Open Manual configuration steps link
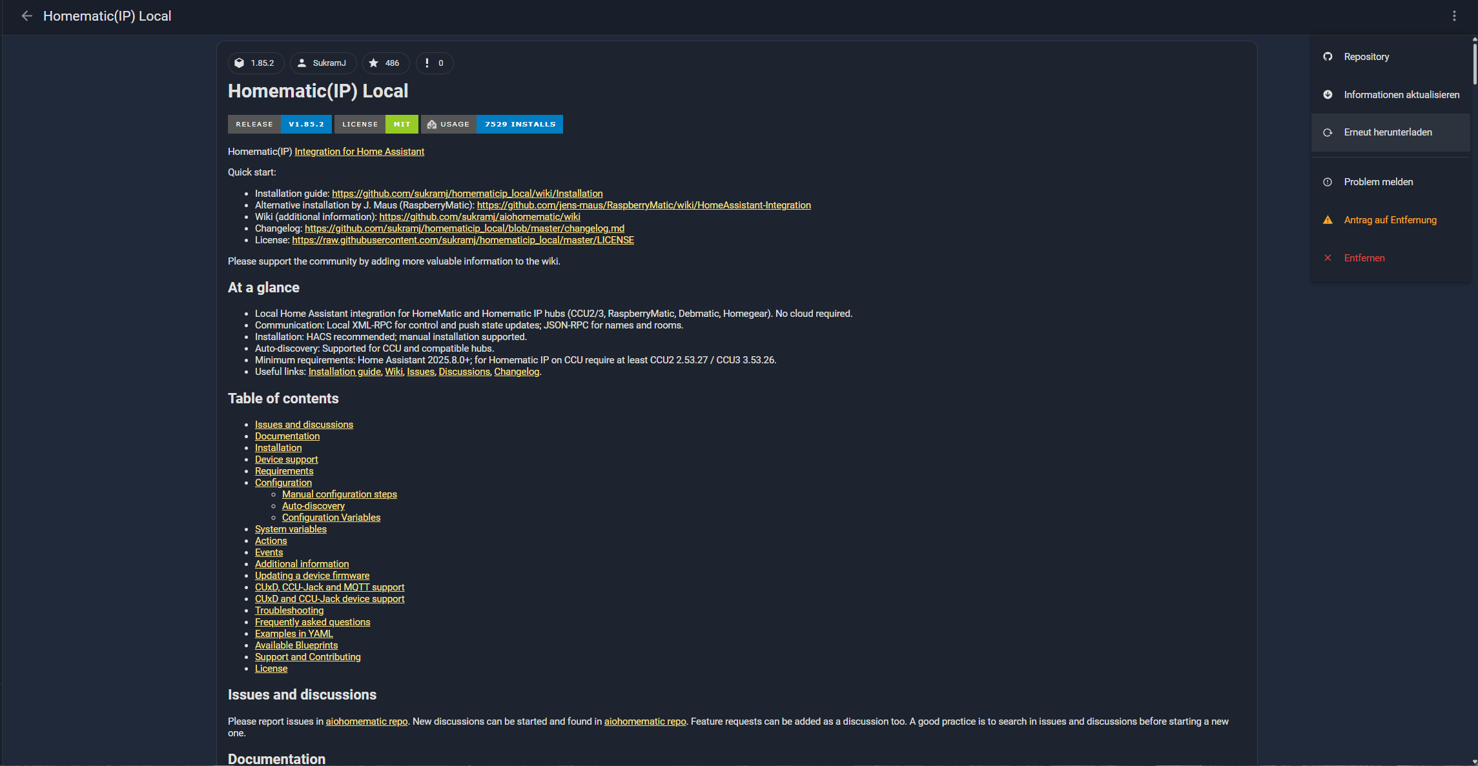1478x766 pixels. pos(340,494)
